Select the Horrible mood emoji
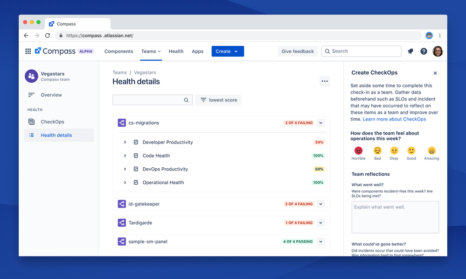Viewport: 466px width, 279px height. 358,150
